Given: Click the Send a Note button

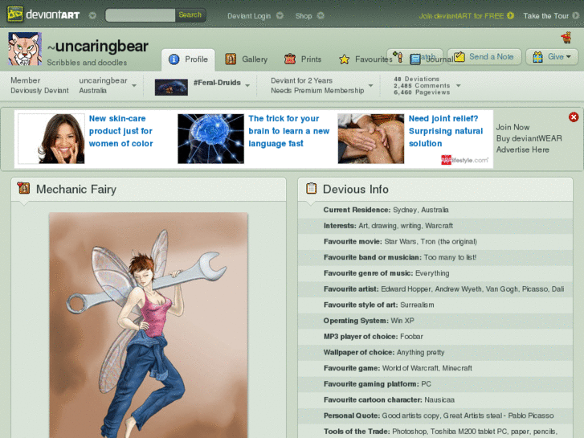Looking at the screenshot, I should coord(484,57).
